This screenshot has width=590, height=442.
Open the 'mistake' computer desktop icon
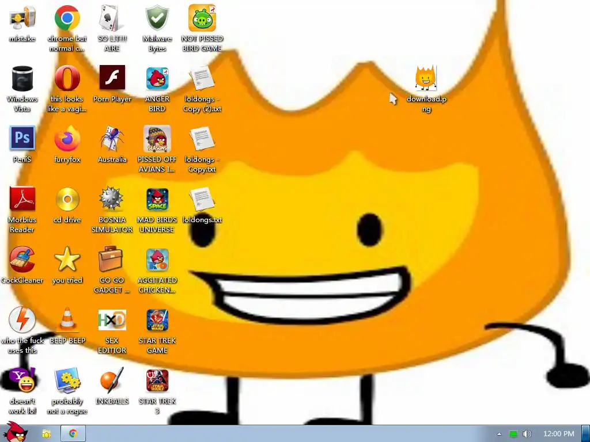(x=22, y=18)
